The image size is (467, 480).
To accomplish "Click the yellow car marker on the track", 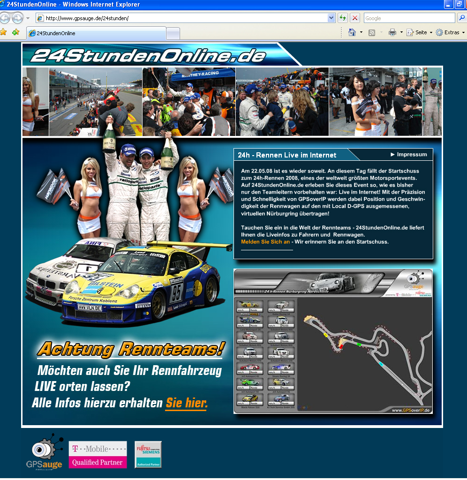I will [x=325, y=335].
